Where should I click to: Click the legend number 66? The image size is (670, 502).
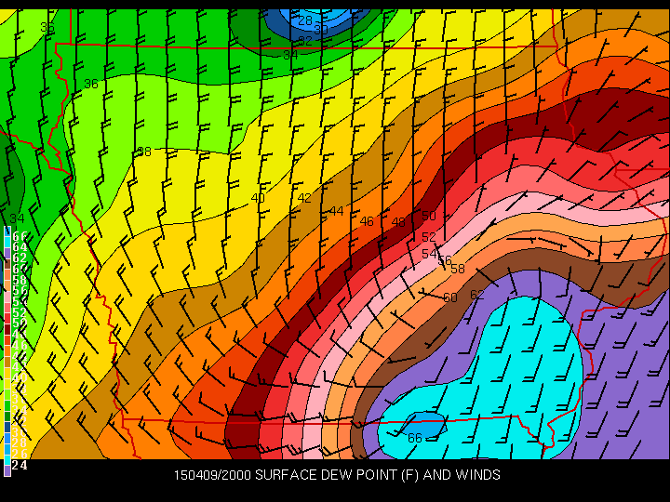point(20,236)
